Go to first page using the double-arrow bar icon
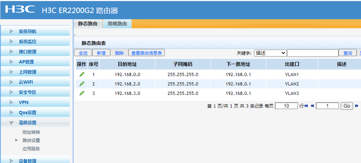Image resolution: width=361 pixels, height=163 pixels. (x=306, y=106)
